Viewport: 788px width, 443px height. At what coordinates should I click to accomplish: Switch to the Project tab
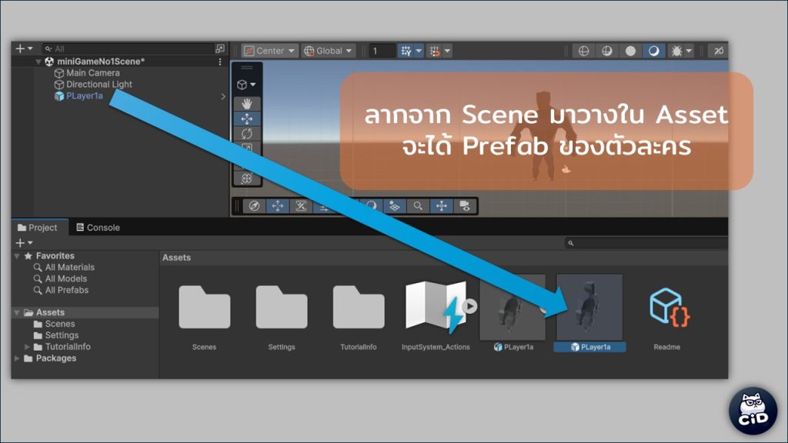pos(38,228)
